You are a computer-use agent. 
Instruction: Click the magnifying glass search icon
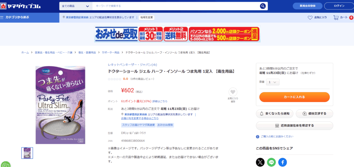pyautogui.click(x=263, y=6)
